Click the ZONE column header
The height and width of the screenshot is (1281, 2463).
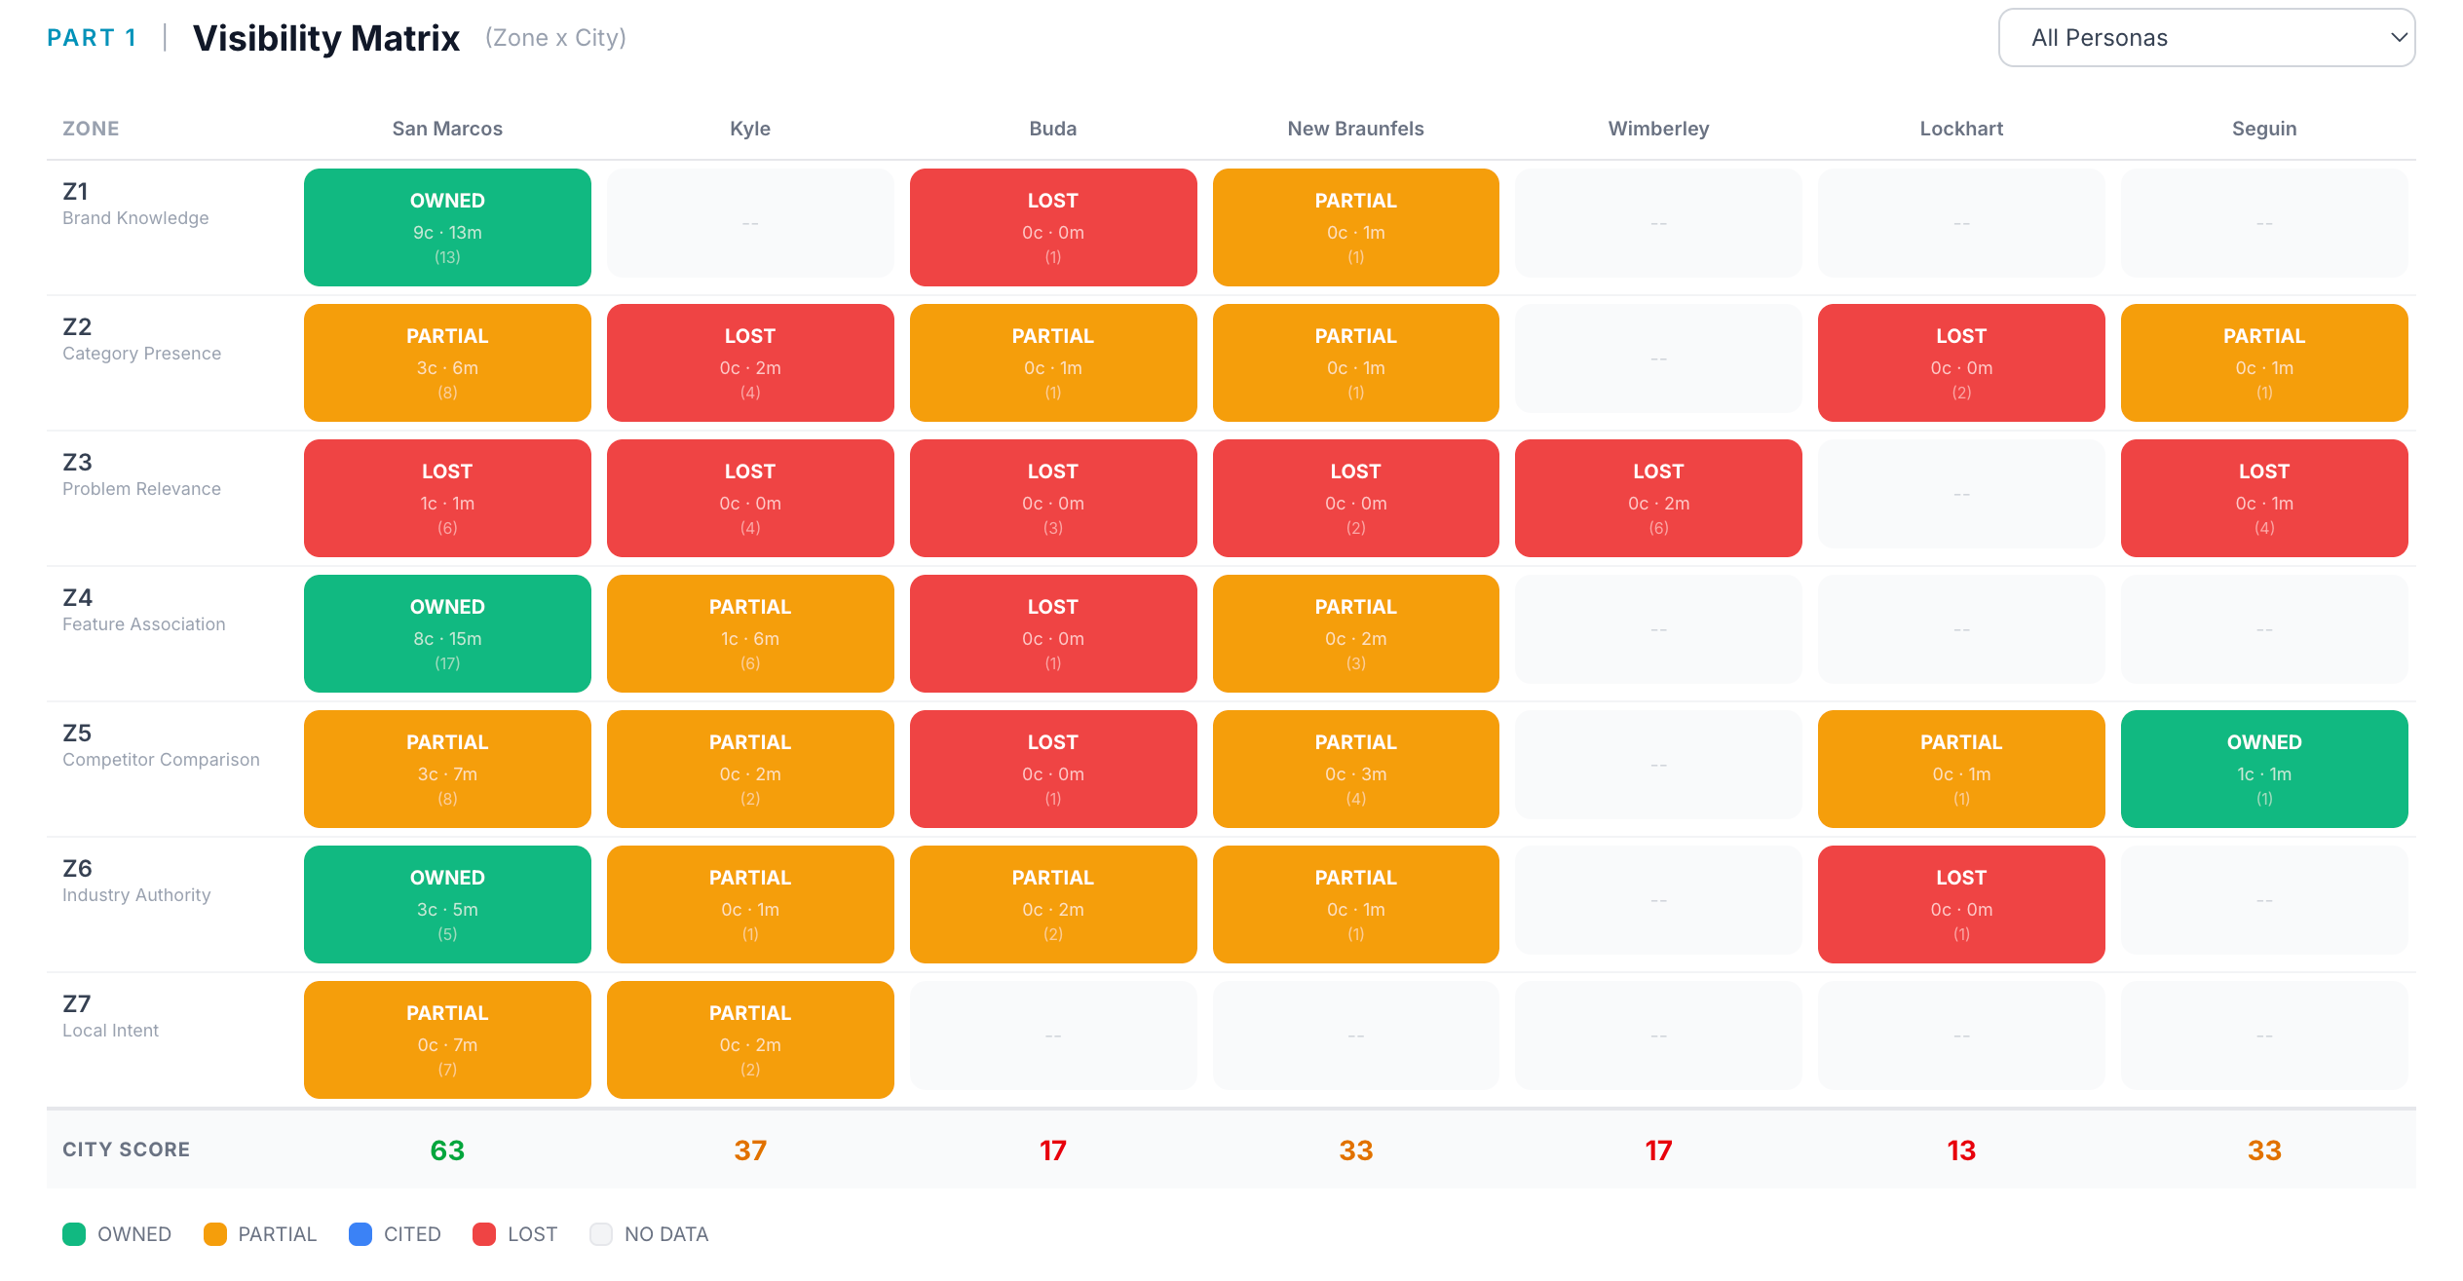coord(91,129)
